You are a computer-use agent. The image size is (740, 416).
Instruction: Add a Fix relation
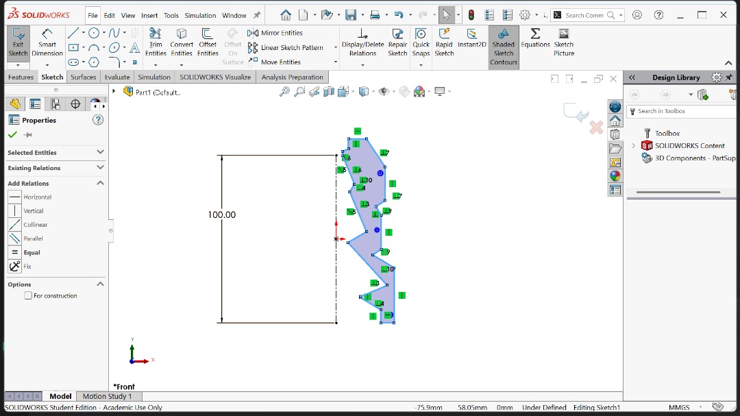click(x=20, y=267)
